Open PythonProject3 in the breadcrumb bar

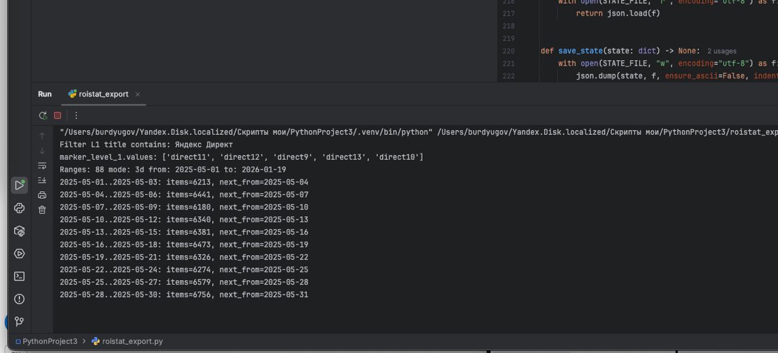pyautogui.click(x=46, y=341)
